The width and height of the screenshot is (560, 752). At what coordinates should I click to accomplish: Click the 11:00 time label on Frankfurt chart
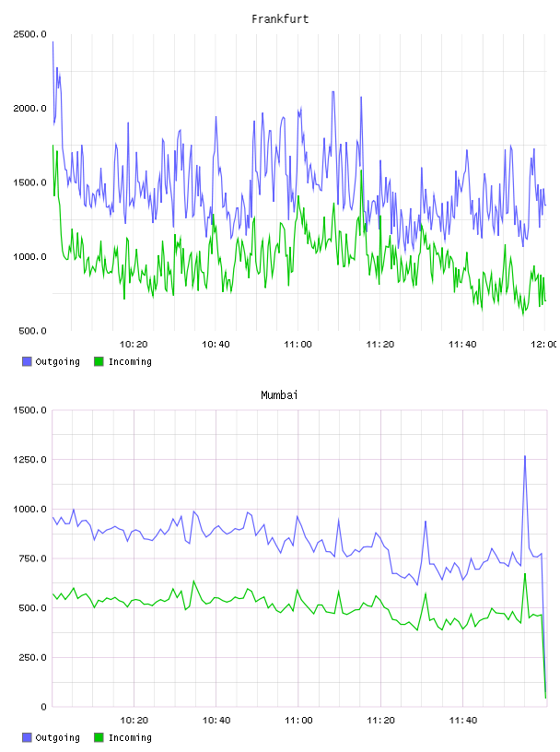coord(297,345)
